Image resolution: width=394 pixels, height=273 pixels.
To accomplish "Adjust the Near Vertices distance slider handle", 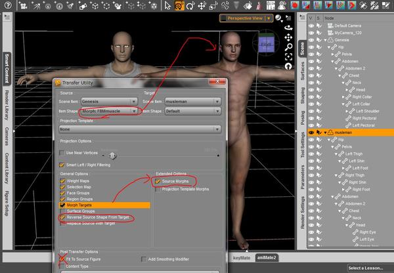I will point(112,156).
